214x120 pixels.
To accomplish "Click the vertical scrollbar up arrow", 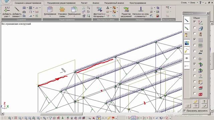I will coord(212,24).
